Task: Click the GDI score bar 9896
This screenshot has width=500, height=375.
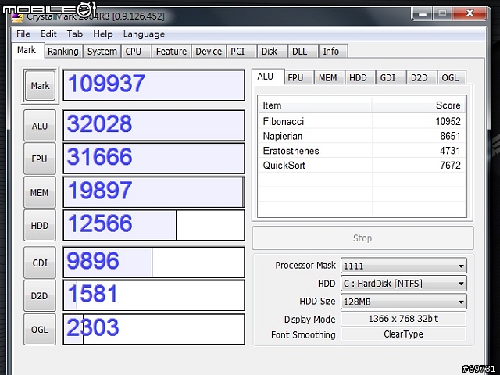Action: (154, 262)
